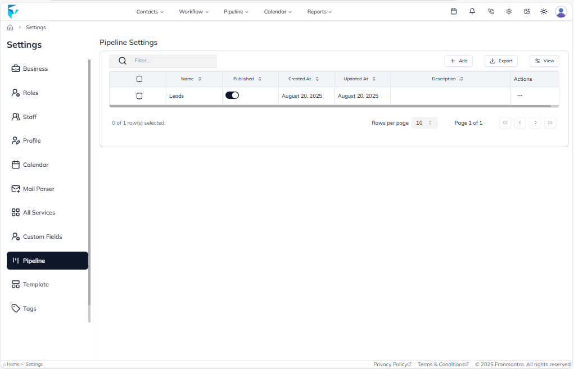Click the Add button above the table
The image size is (574, 369).
point(459,61)
